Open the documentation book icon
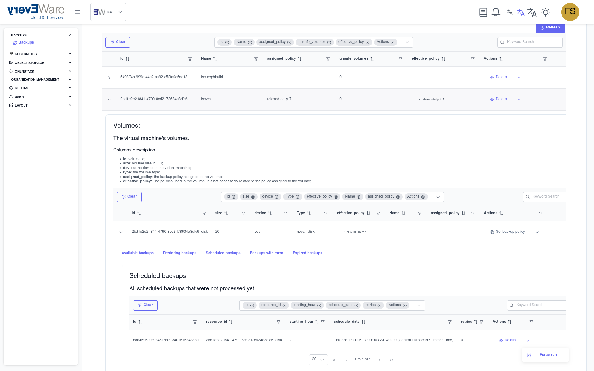Screen dimensions: 594x371 click(x=483, y=12)
